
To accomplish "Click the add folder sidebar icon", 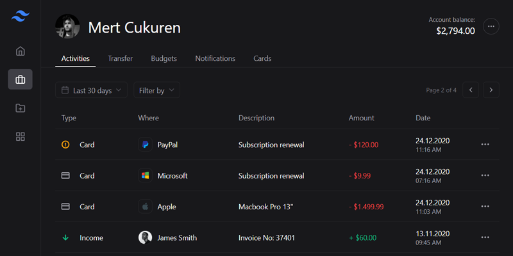I will click(x=21, y=108).
